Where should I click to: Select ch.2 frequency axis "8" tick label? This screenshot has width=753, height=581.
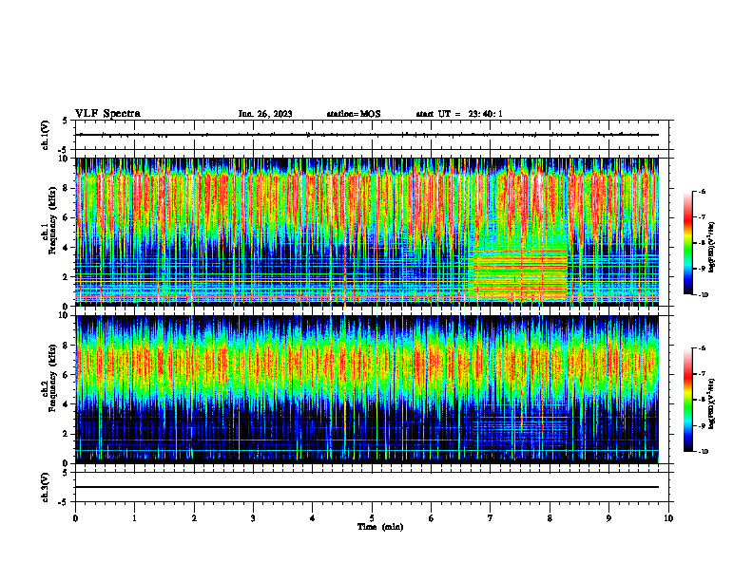(x=66, y=346)
